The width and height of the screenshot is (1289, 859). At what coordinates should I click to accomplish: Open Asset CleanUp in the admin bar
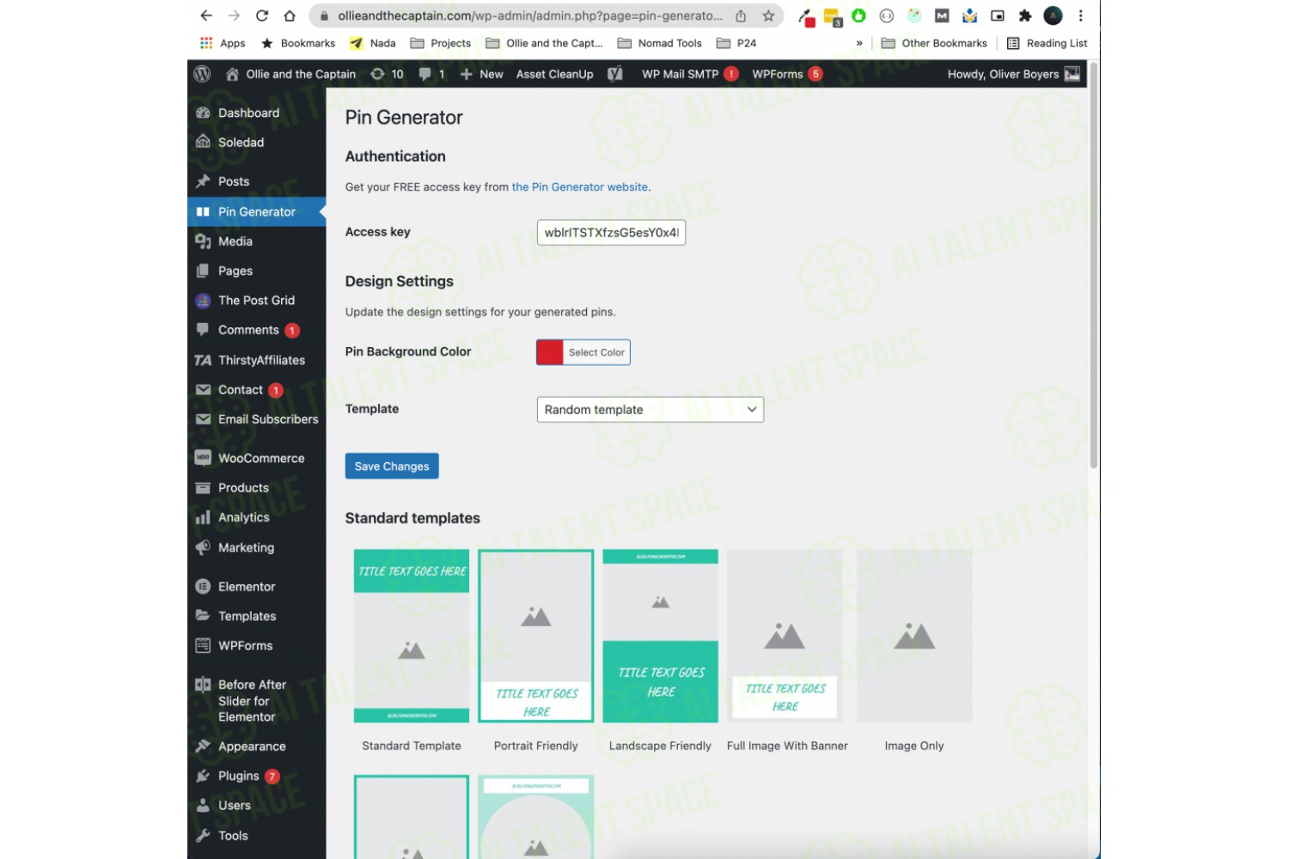click(554, 74)
